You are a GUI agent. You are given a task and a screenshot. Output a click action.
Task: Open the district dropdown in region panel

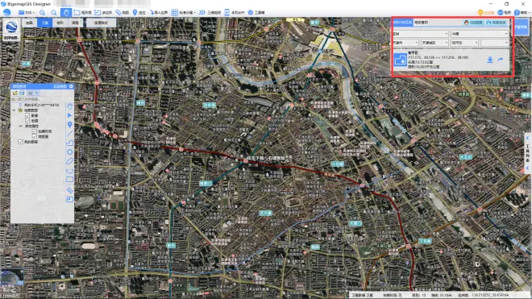coord(464,43)
